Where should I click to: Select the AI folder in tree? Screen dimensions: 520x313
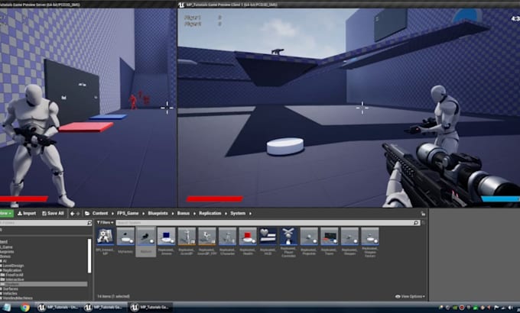(x=5, y=261)
